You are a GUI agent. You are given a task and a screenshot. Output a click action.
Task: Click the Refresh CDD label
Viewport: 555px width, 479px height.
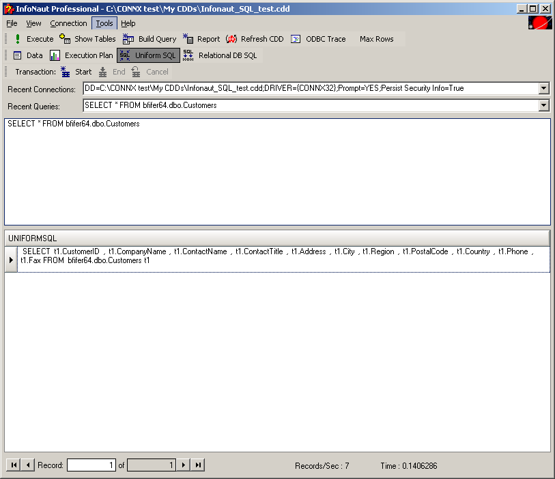[262, 39]
